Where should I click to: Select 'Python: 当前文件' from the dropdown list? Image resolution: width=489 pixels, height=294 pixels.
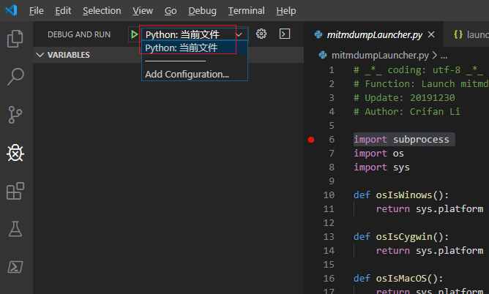coord(182,48)
